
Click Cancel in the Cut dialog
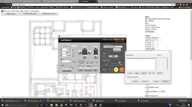click(x=165, y=81)
